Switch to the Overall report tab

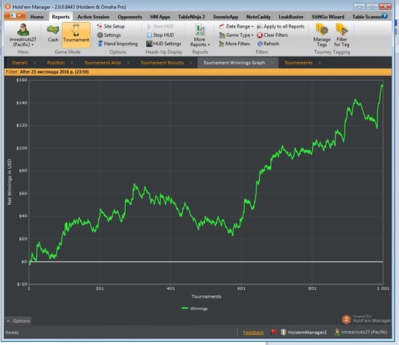[20, 63]
